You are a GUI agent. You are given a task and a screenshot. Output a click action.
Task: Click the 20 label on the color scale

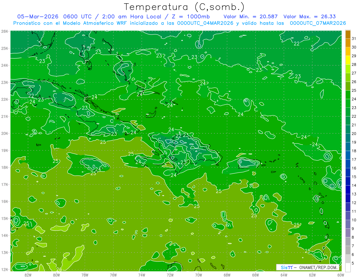[354, 134]
